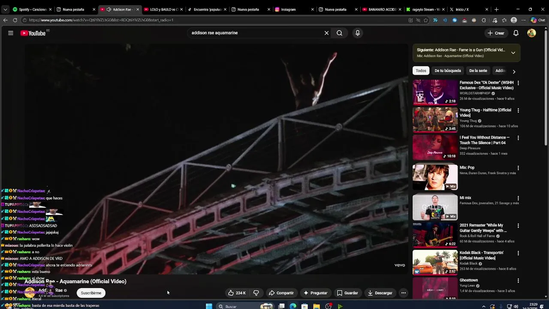
Task: Click the Crear button
Action: [x=496, y=33]
